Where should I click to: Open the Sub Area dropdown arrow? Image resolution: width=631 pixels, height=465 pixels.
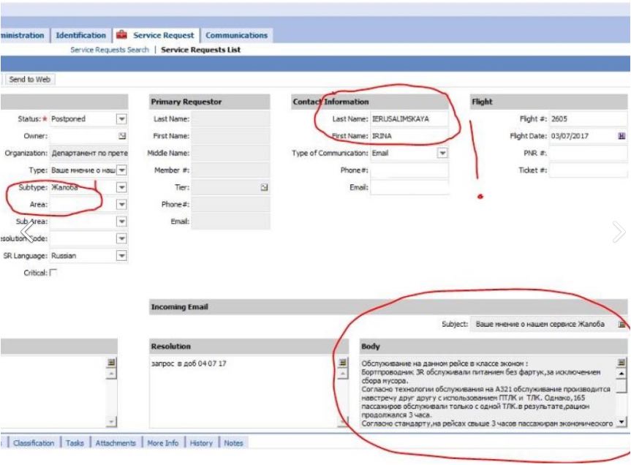121,222
